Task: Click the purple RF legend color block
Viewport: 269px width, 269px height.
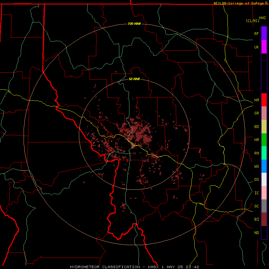Action: [264, 33]
